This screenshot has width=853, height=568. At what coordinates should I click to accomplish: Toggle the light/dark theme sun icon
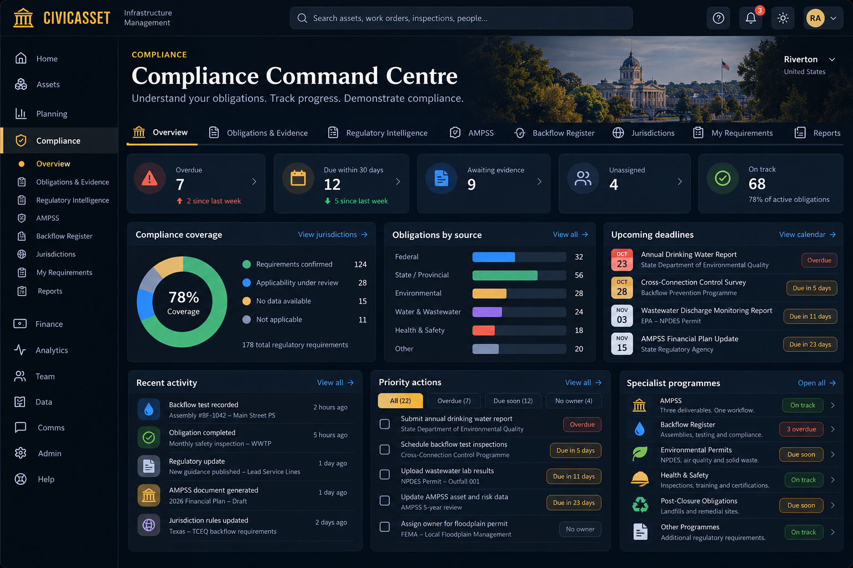coord(783,18)
